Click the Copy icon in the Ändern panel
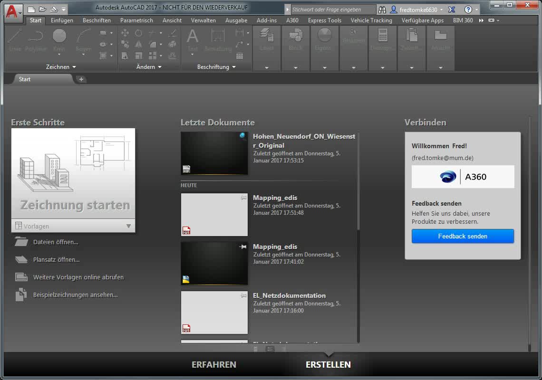The width and height of the screenshot is (542, 380). point(125,44)
